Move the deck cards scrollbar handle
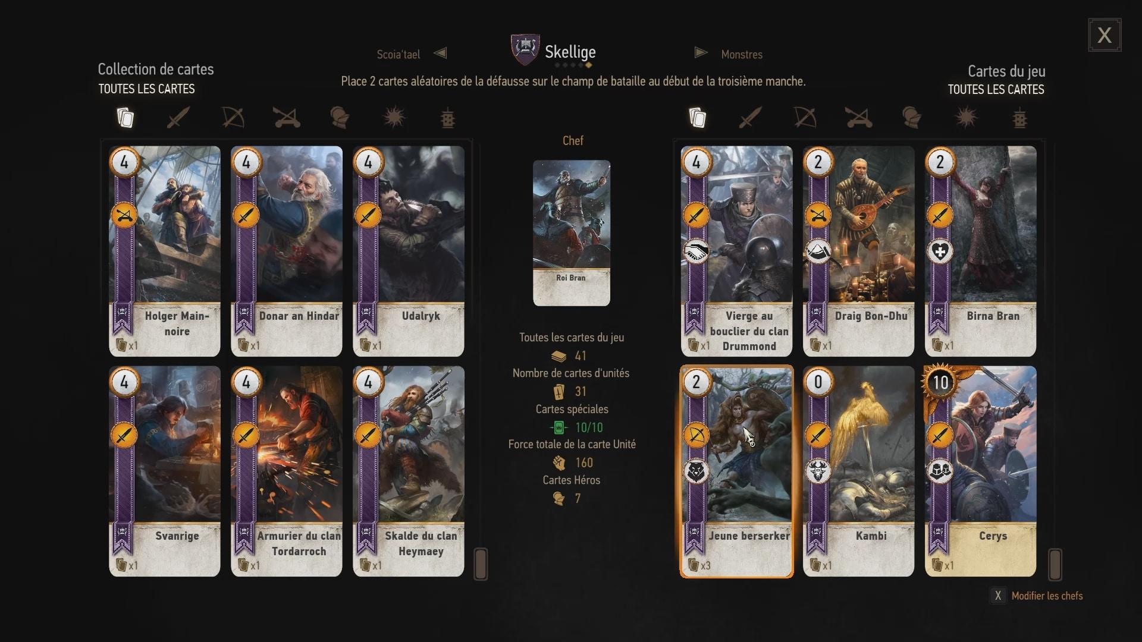This screenshot has width=1142, height=642. [1055, 564]
